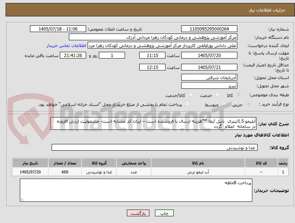
Task: Click the buyer notes textarea پرداخت 8ماهه
Action: [x=136, y=190]
